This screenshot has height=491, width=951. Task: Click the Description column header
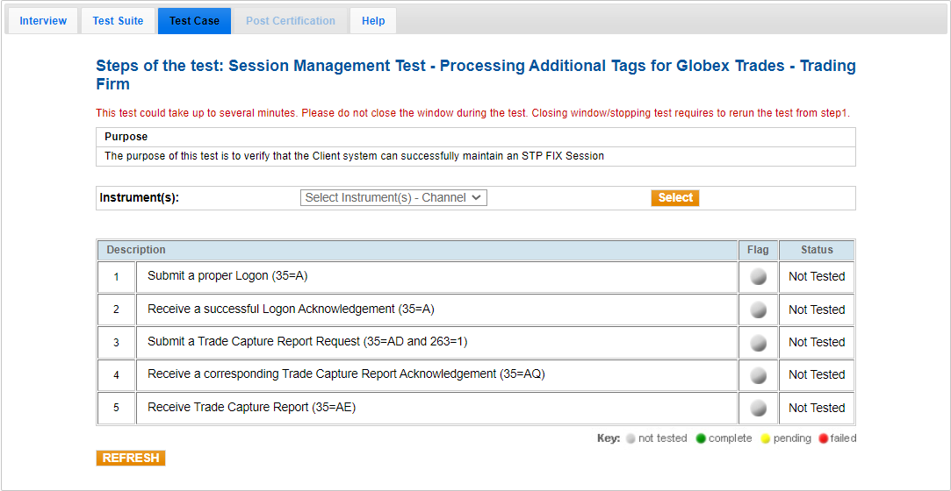tap(136, 250)
